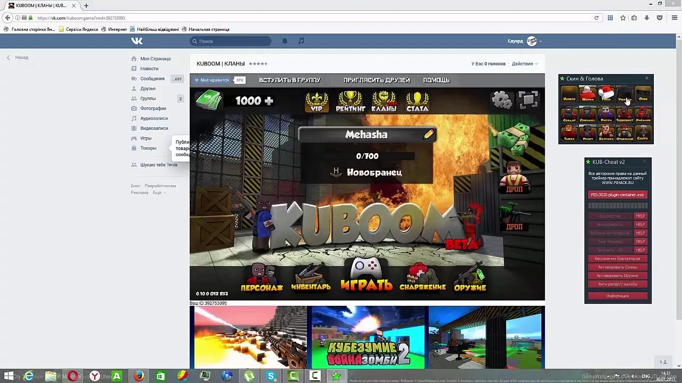Open game settings gear icon
This screenshot has height=383, width=682.
click(501, 100)
